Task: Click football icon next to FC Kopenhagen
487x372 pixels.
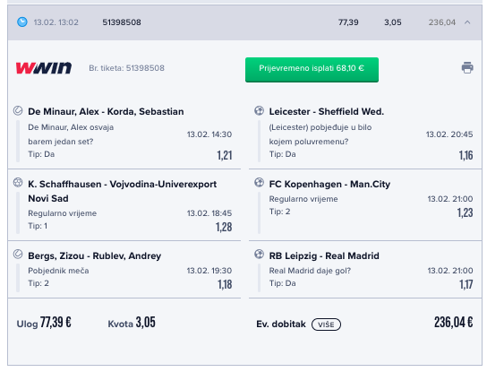Action: pyautogui.click(x=259, y=182)
